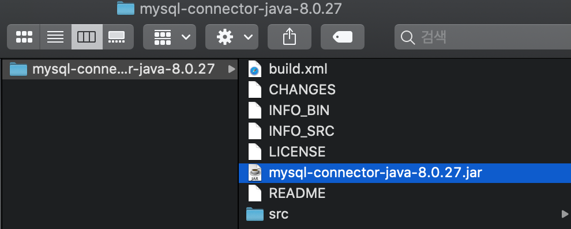Screen dimensions: 571x229
Task: Click the JAR file icon
Action: click(255, 173)
